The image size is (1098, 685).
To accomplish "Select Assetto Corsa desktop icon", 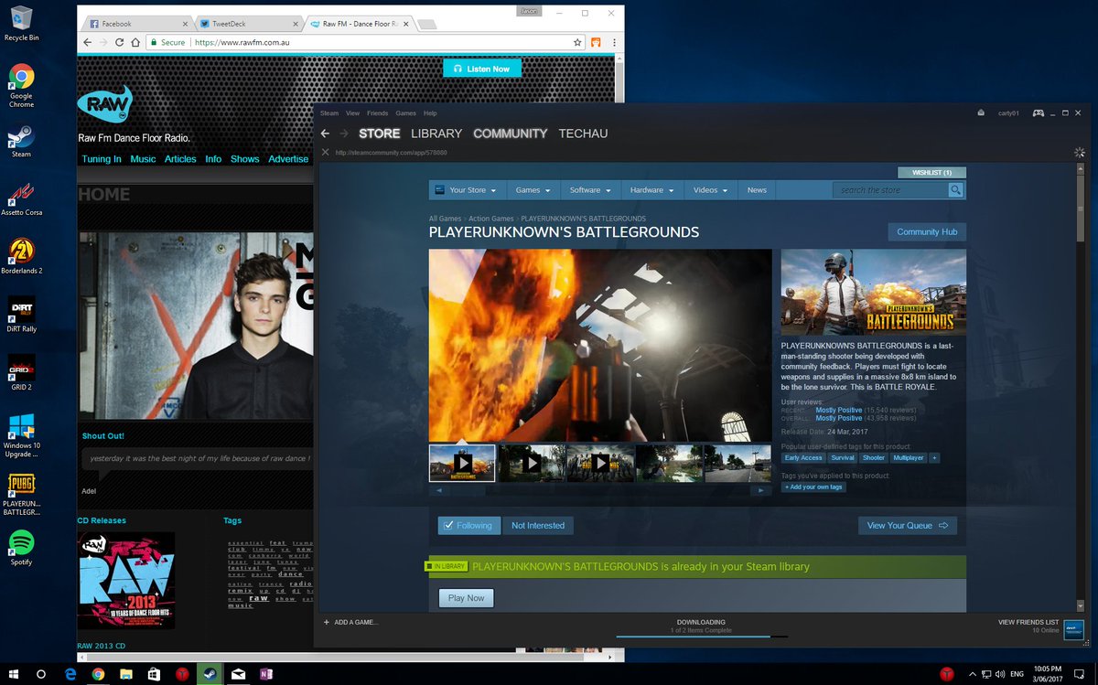I will click(x=21, y=199).
